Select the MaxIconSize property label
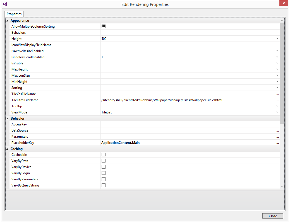 click(21, 75)
